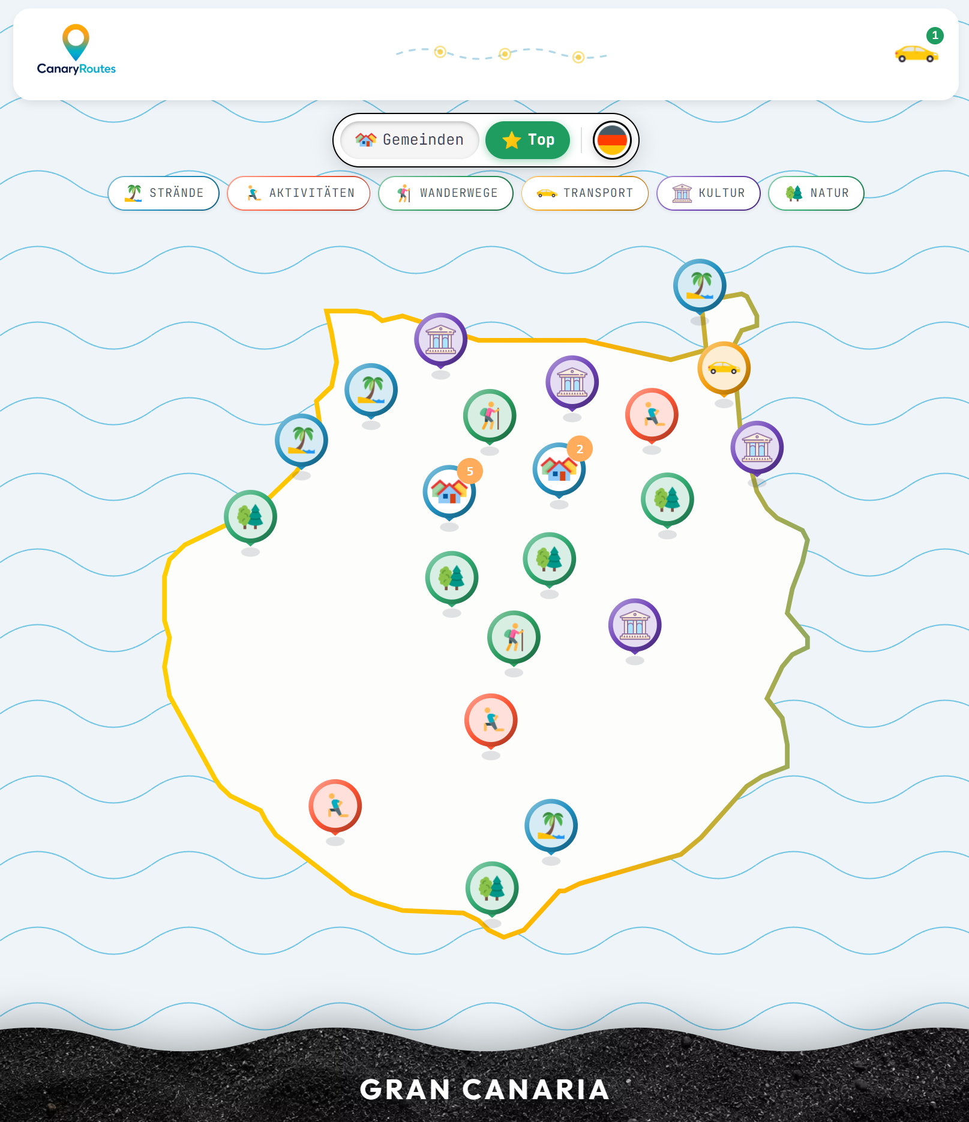
Task: Open the CanaryRoutes logo home link
Action: point(76,50)
